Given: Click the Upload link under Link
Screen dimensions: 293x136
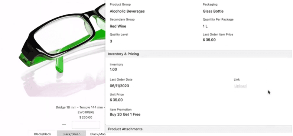Looking at the screenshot, I should (x=240, y=86).
